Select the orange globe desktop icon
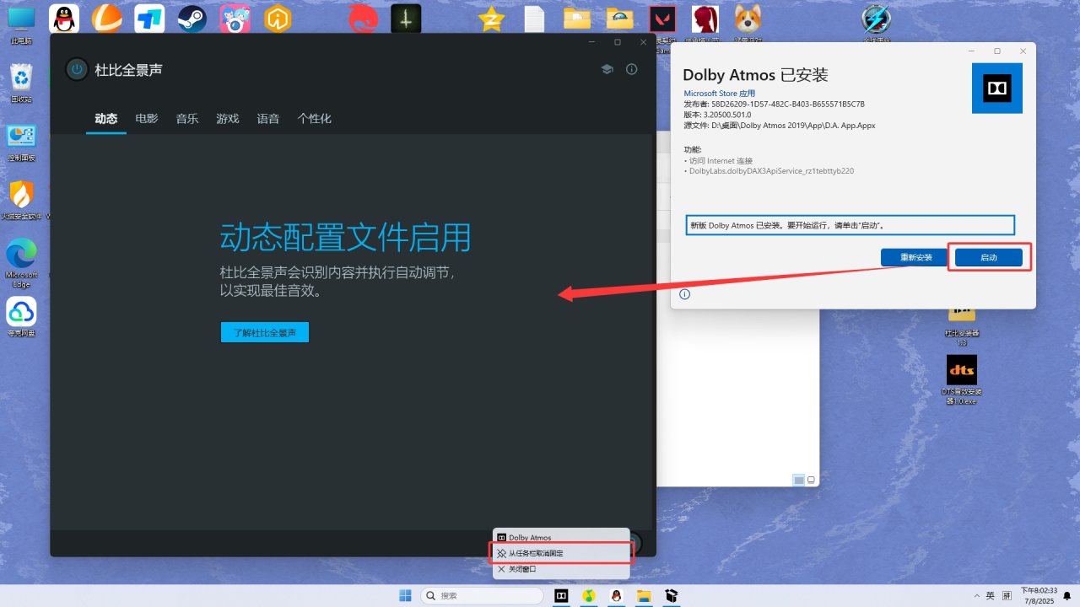Viewport: 1080px width, 607px height. click(106, 19)
